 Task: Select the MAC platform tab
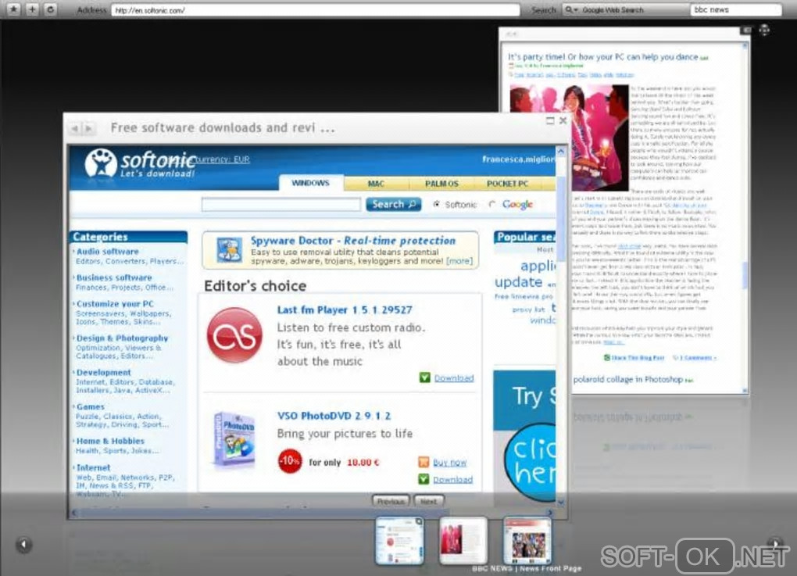pyautogui.click(x=376, y=184)
